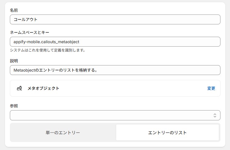
Task: Click the コールアウト text in name field
Action: point(25,19)
